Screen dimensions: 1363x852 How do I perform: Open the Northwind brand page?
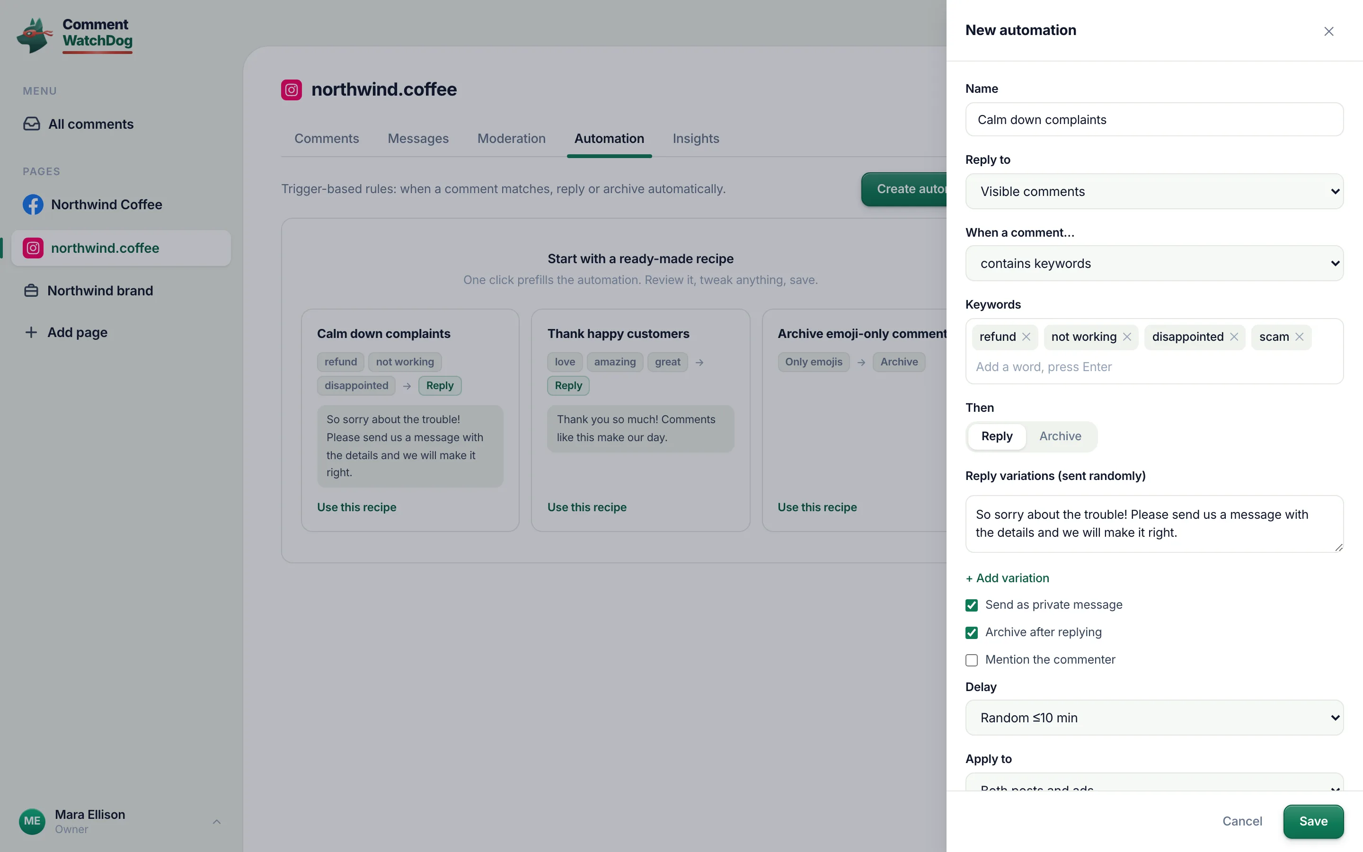click(x=121, y=291)
